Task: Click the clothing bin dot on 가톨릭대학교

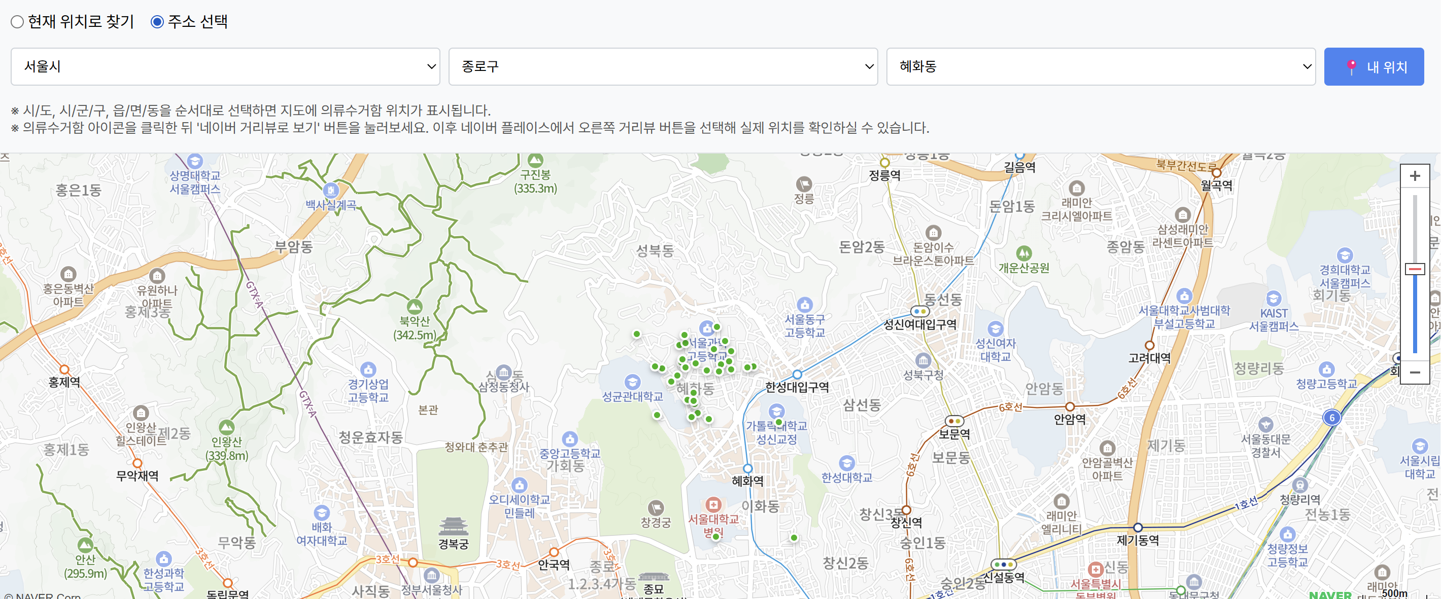Action: [x=779, y=423]
